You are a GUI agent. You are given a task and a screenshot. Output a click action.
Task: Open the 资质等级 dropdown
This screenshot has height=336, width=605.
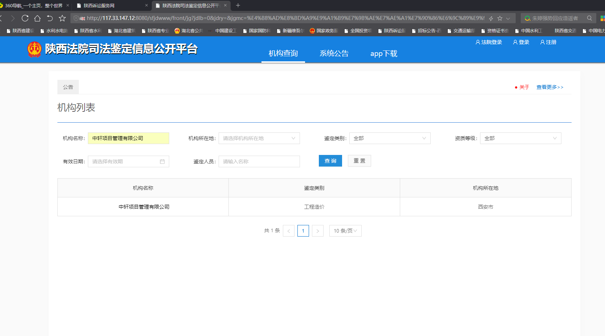(x=520, y=138)
